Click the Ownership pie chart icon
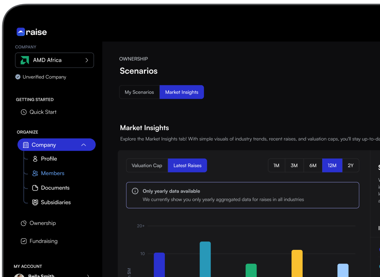380x277 pixels. 24,223
